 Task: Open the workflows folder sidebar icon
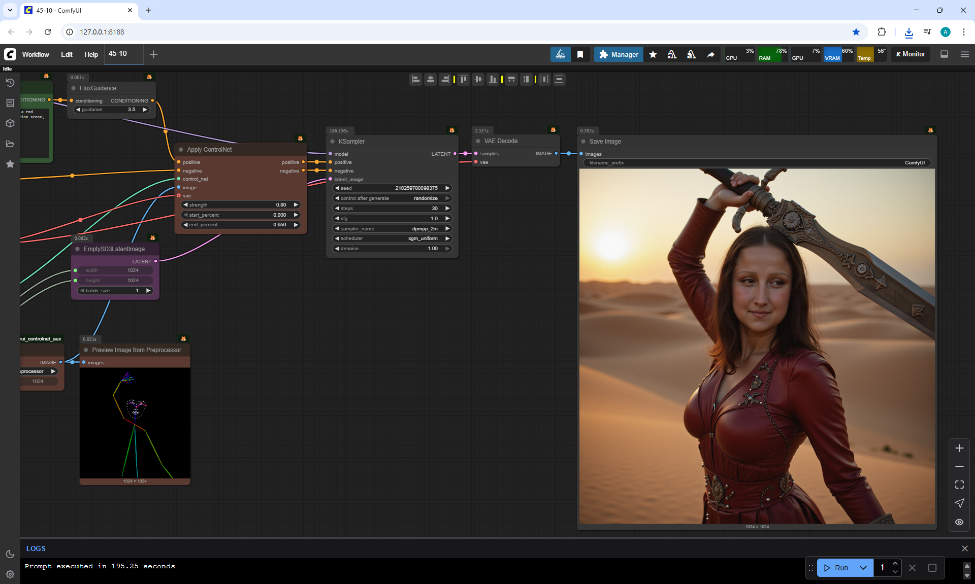point(10,144)
